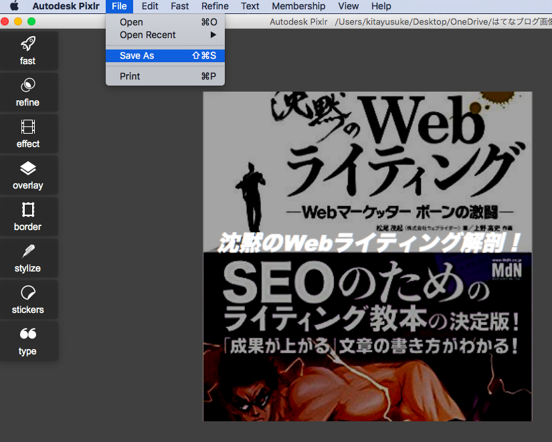Select the white overlay text on image

(368, 243)
